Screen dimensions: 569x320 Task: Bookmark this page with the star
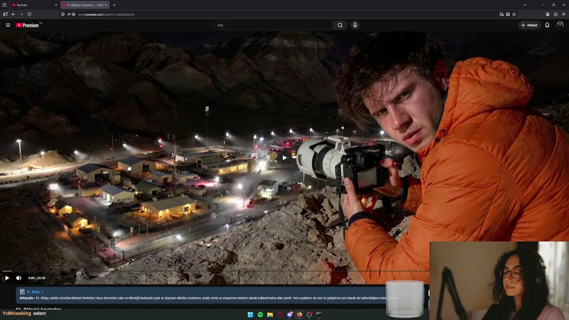[514, 14]
